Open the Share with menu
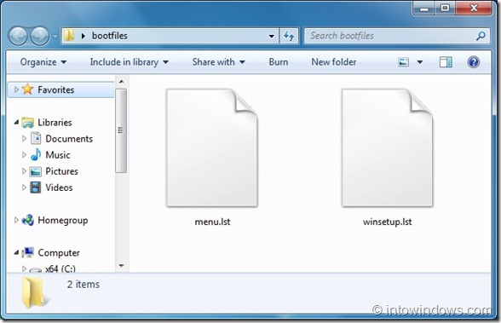501x323 pixels. 218,62
